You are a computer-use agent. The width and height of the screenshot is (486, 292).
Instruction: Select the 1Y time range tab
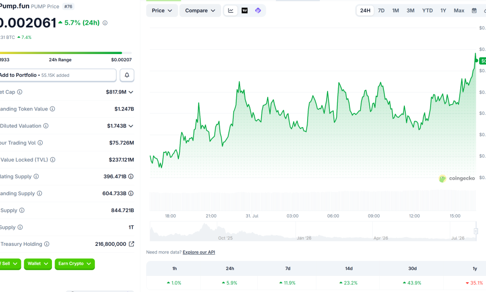(x=443, y=11)
